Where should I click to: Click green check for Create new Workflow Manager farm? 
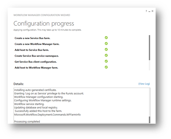pyautogui.click(x=106, y=43)
